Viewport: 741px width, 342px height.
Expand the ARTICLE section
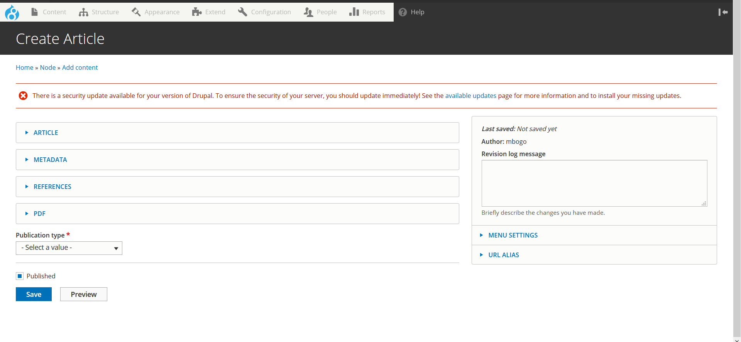pyautogui.click(x=46, y=133)
